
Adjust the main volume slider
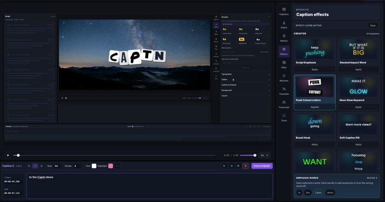click(x=248, y=155)
